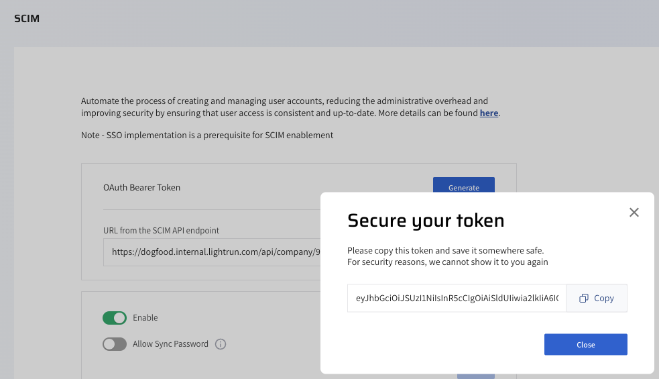Image resolution: width=659 pixels, height=379 pixels.
Task: Enable the Allow Sync Password switch
Action: (x=115, y=344)
